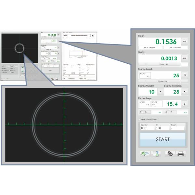Click the Ovality 0.9% progress bar
Viewport: 195px width, 195px height.
pyautogui.click(x=159, y=64)
